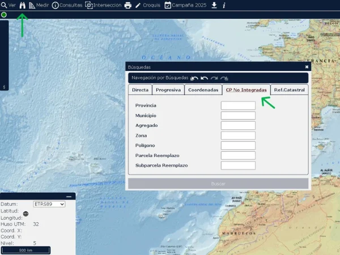The image size is (340, 255).
Task: Open the Consultas info tool
Action: click(x=67, y=5)
